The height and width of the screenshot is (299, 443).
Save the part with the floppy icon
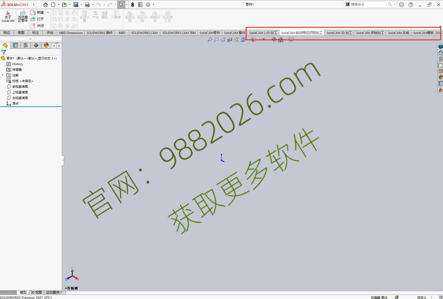pyautogui.click(x=76, y=5)
